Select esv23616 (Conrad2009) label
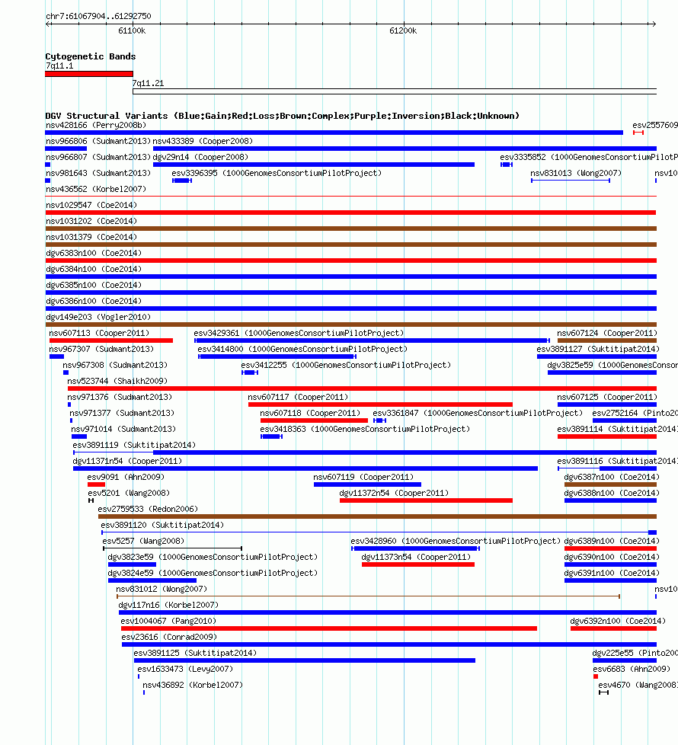678x745 pixels. (169, 637)
